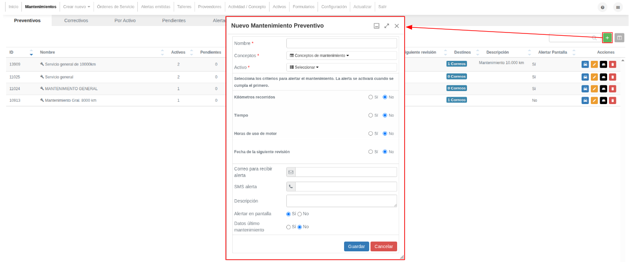Select No for Horas de uso de motor
This screenshot has height=262, width=629.
[385, 133]
